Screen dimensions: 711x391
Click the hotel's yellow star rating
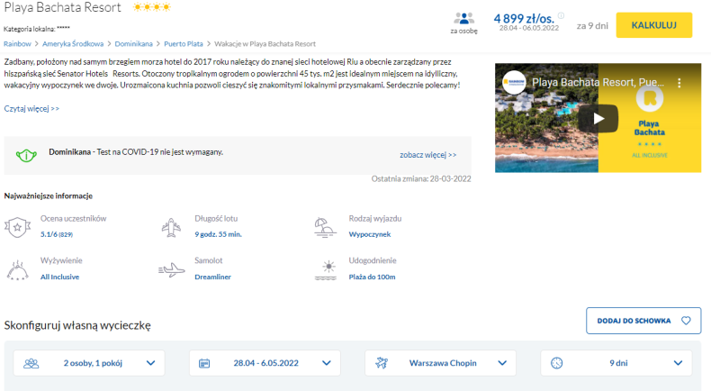coord(152,7)
